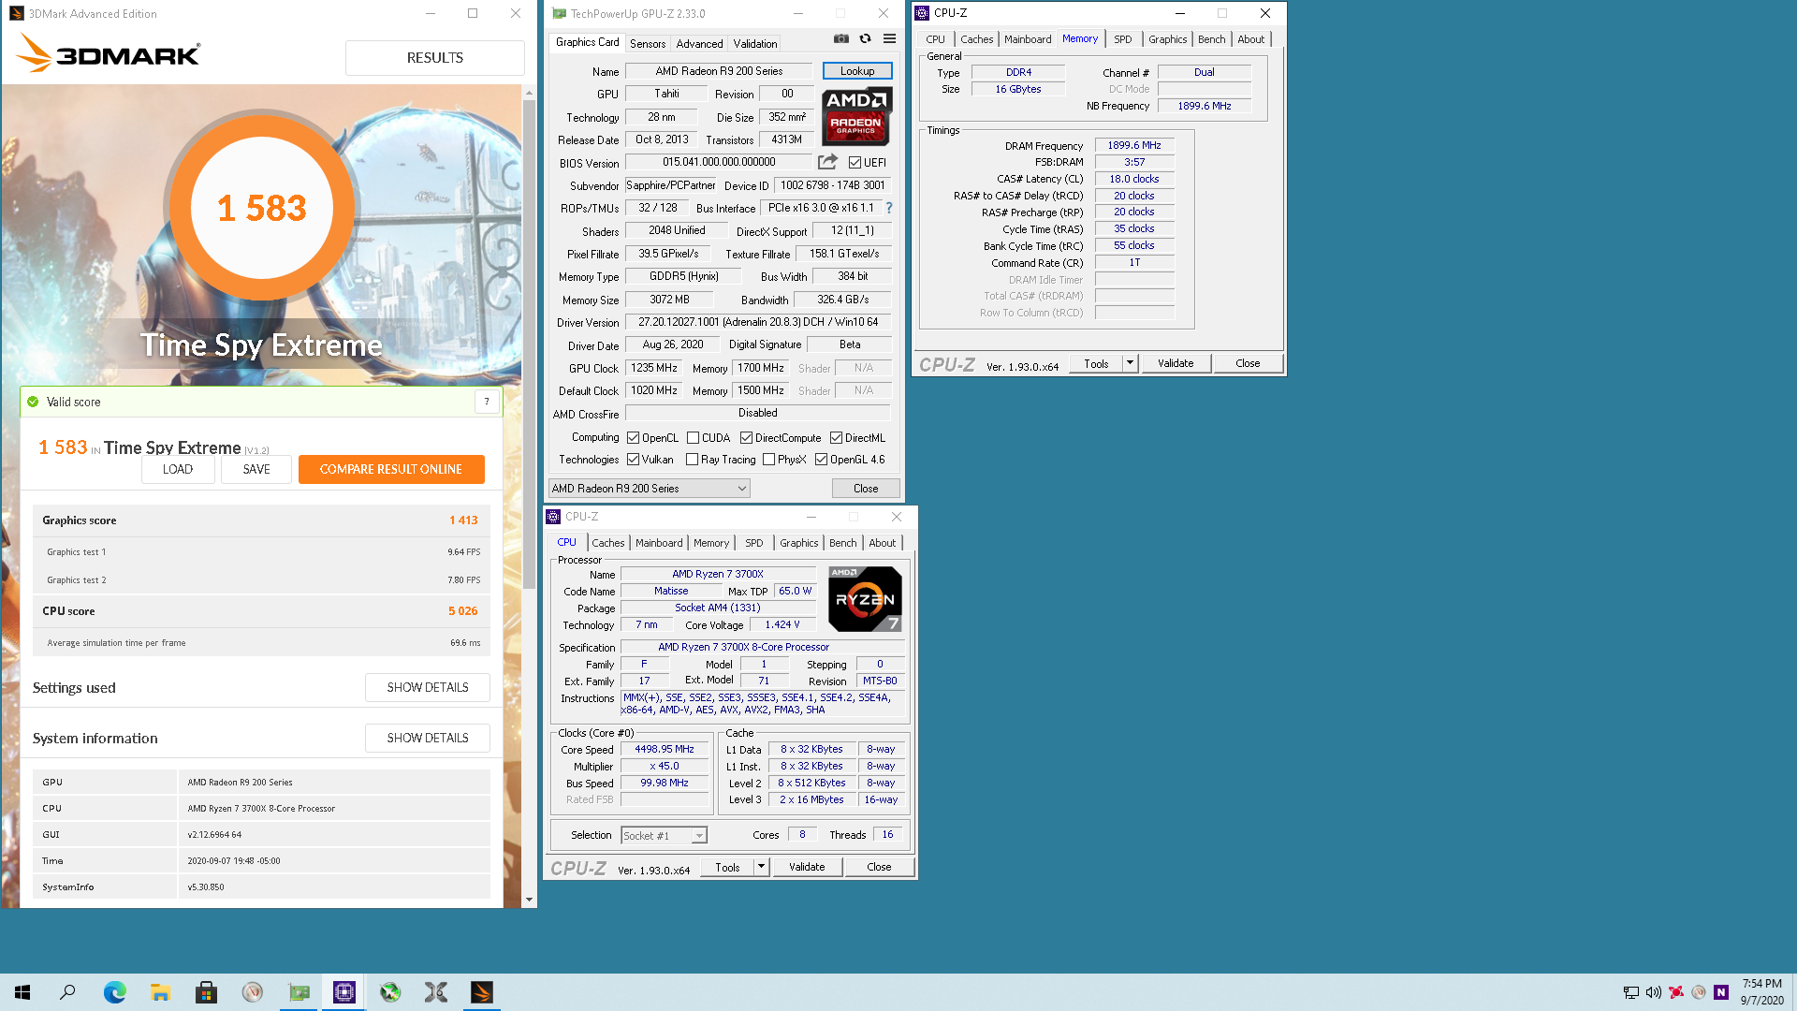Open the Socket #1 selection dropdown
1797x1011 pixels.
click(x=664, y=835)
